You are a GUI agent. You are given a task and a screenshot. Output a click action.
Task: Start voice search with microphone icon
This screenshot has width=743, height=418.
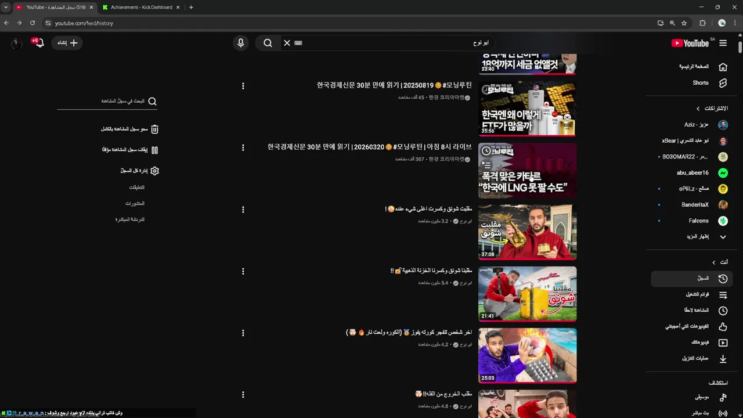click(241, 43)
